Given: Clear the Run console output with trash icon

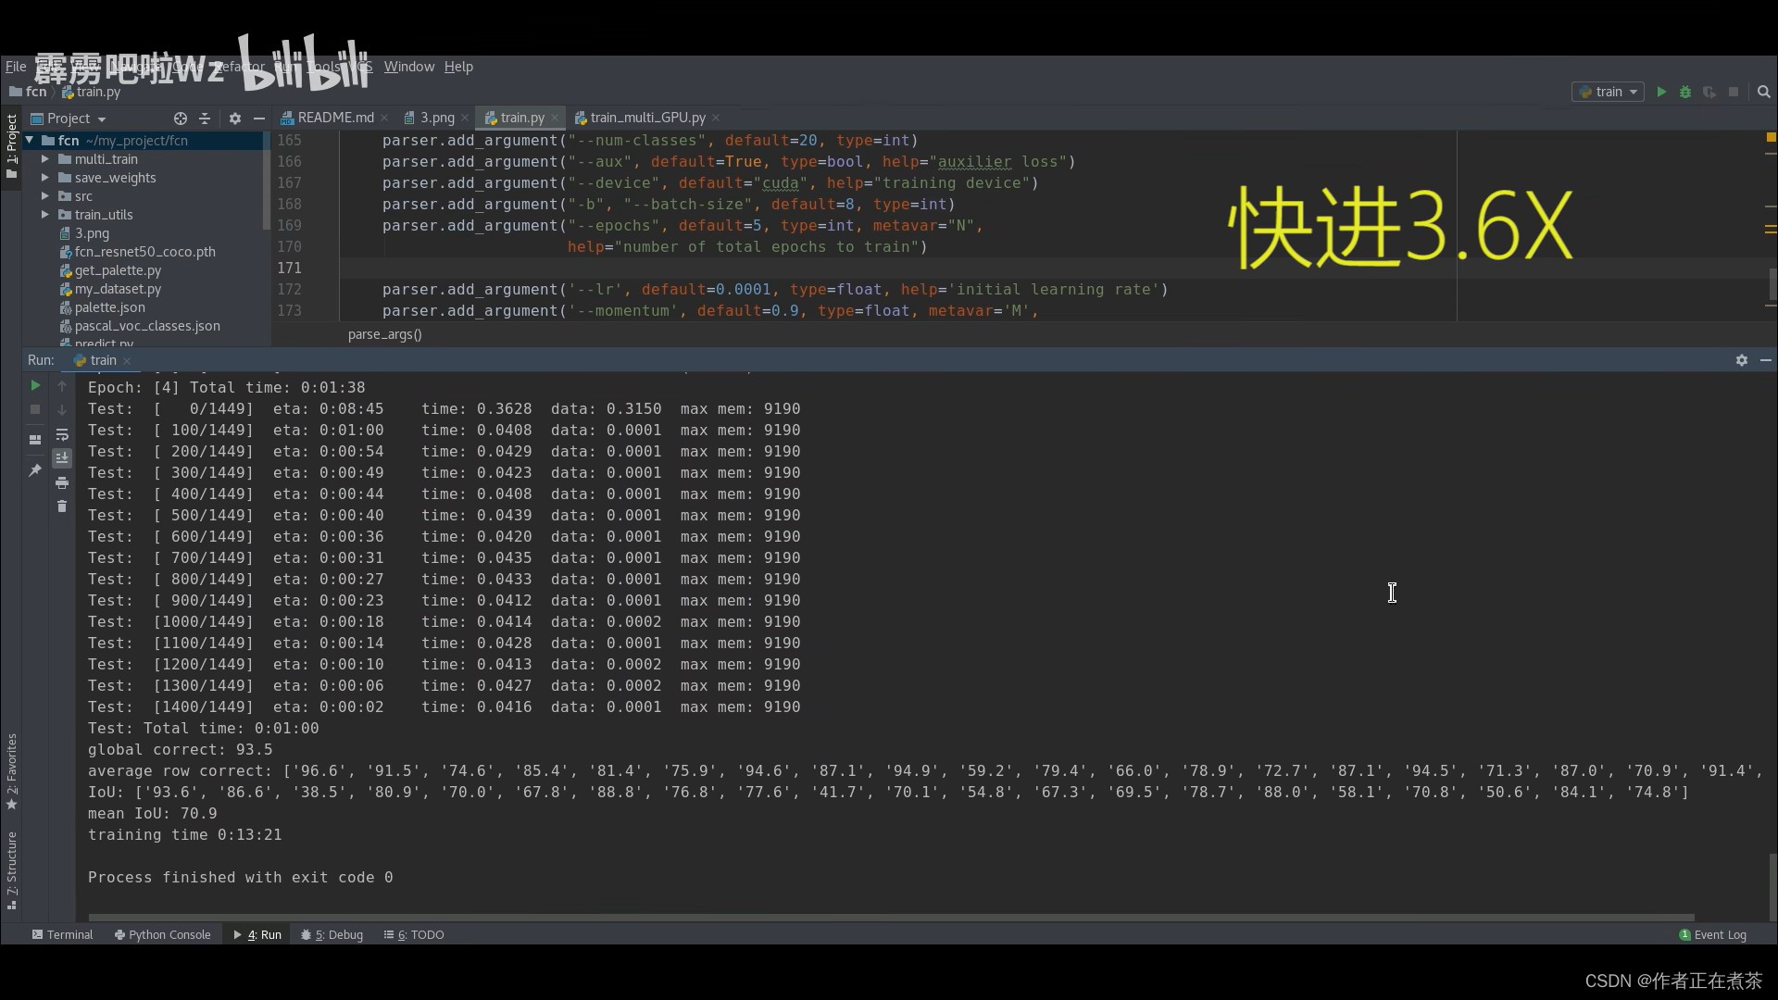Looking at the screenshot, I should pyautogui.click(x=62, y=506).
